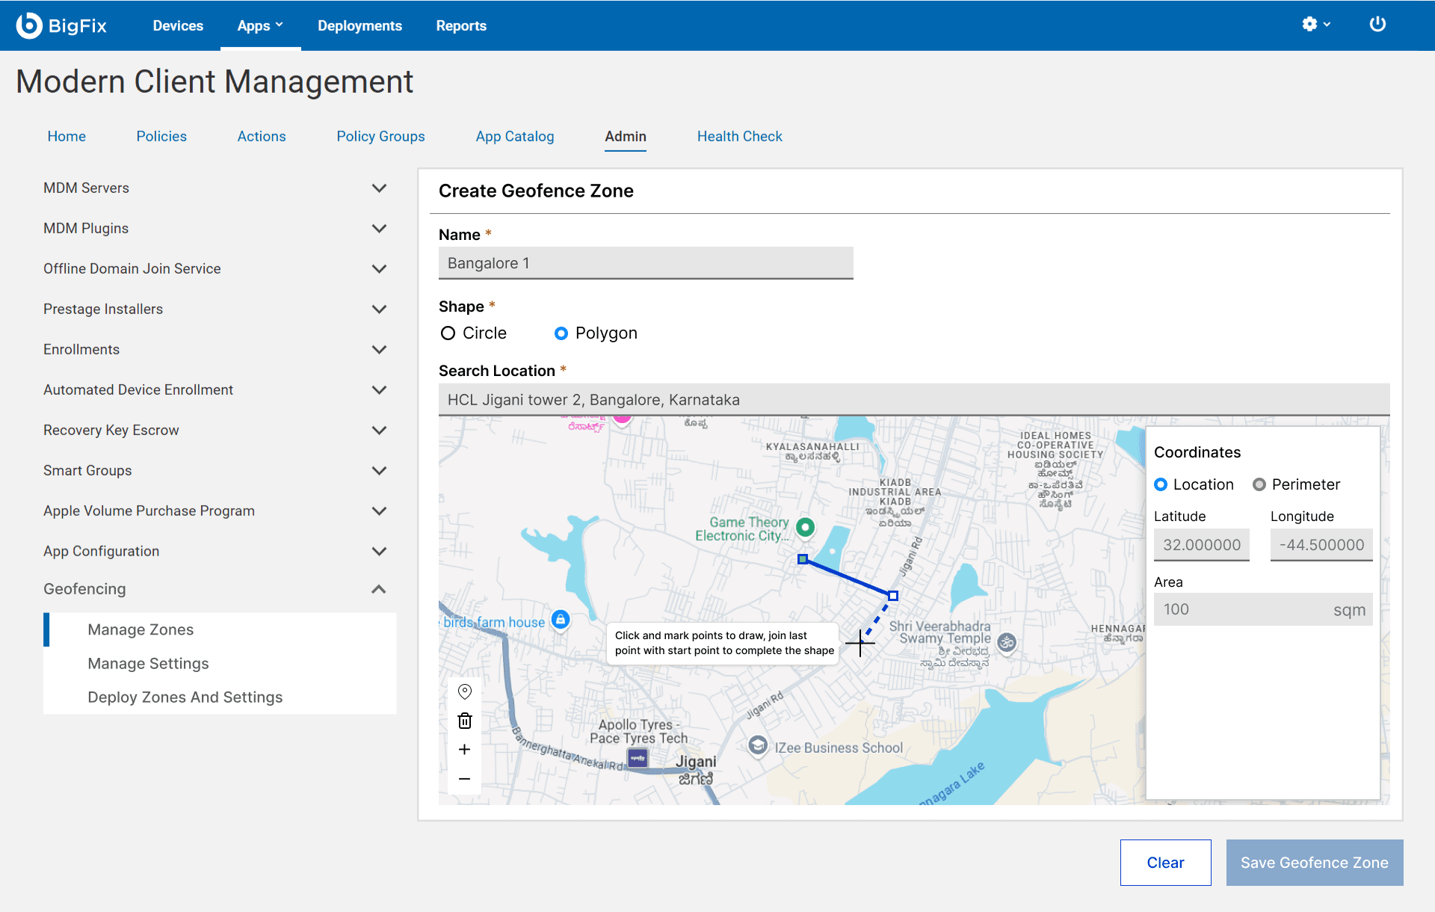The height and width of the screenshot is (912, 1435).
Task: Click the Game Theory Electronic City map marker
Action: coord(805,527)
